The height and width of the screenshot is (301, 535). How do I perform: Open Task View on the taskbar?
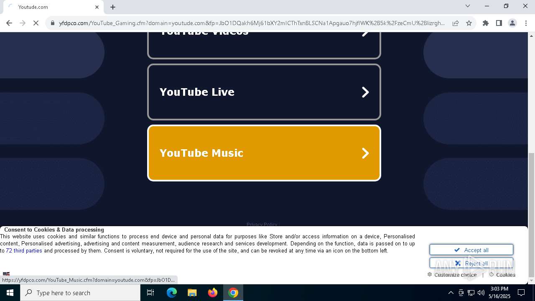click(x=150, y=293)
